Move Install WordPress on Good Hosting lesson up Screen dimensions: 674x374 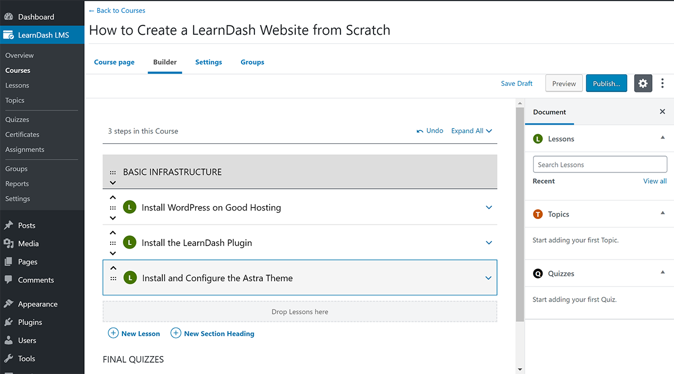pos(113,197)
